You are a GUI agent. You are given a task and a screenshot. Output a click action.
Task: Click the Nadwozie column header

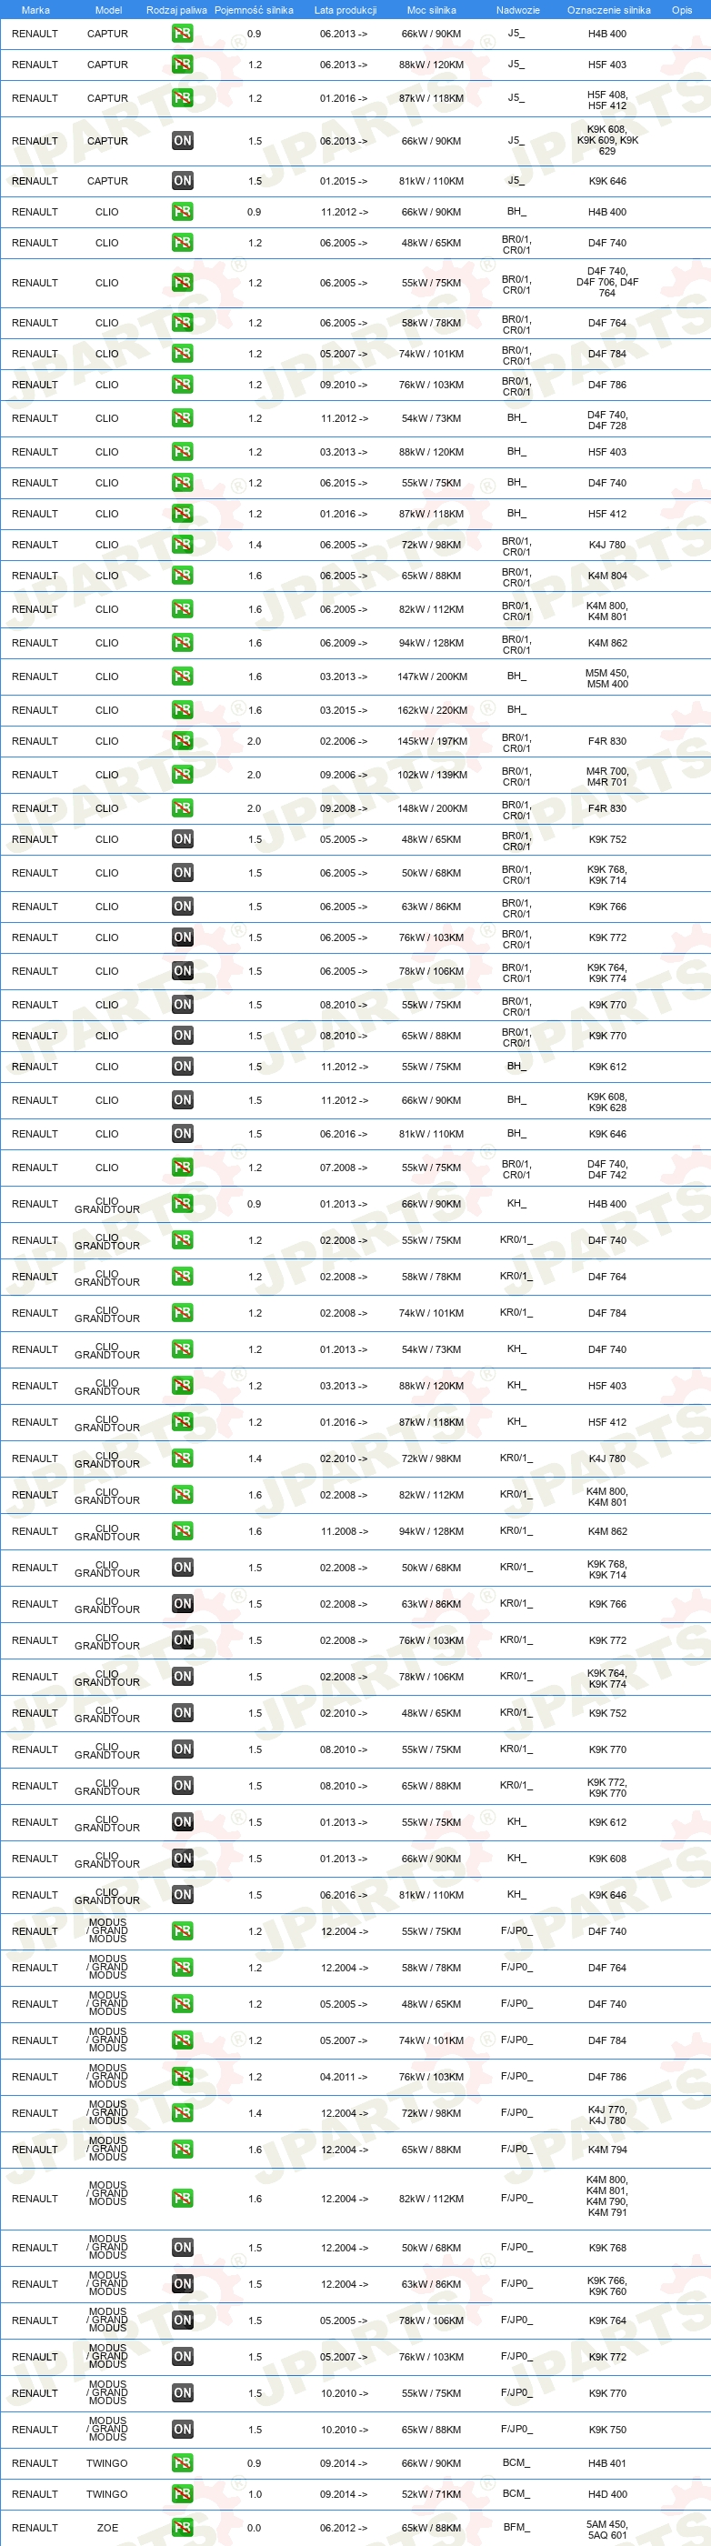pos(517,10)
